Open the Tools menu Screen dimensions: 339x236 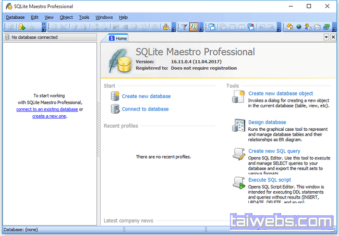click(84, 17)
